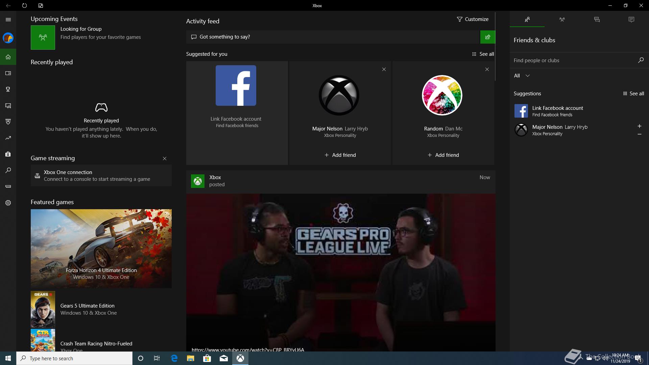Open Clubs shield icon

8,122
